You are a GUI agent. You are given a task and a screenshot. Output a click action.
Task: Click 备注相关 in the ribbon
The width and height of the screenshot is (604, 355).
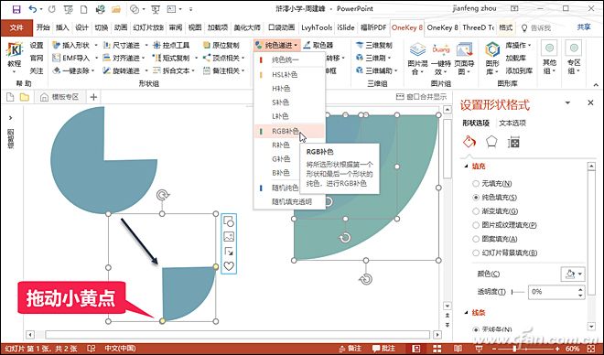pyautogui.click(x=221, y=70)
